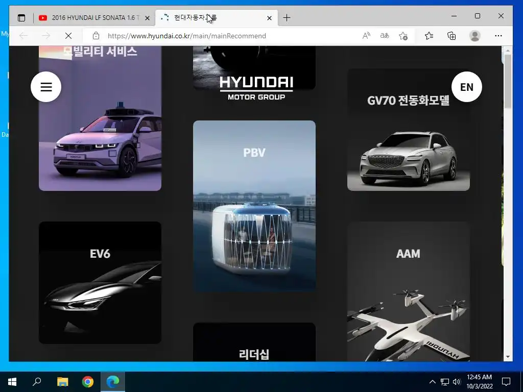The image size is (523, 392).
Task: Close the Edge window
Action: pos(501,16)
